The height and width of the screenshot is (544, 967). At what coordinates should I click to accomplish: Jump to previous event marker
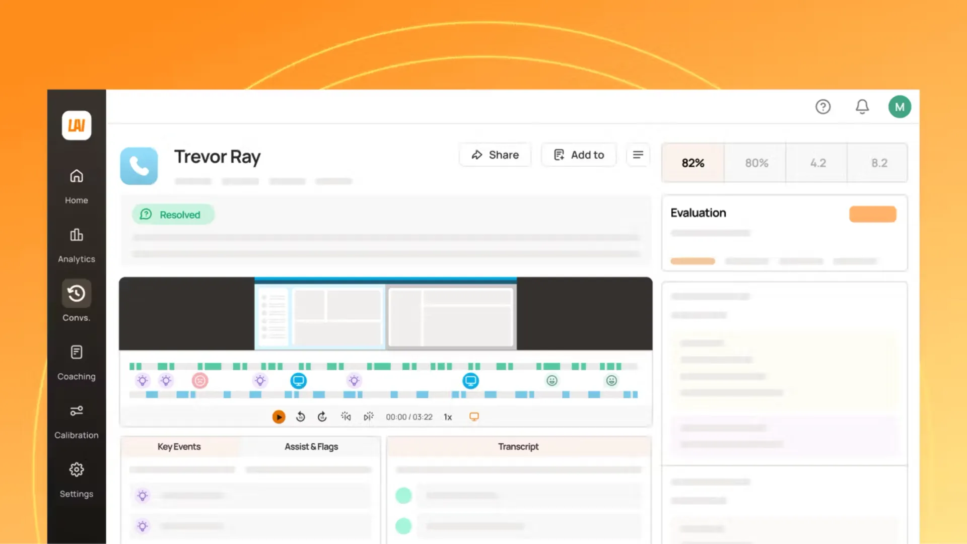[x=346, y=417]
